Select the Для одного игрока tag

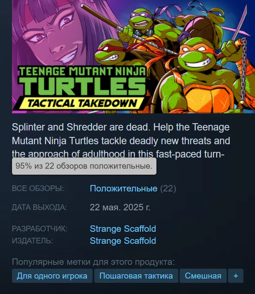[x=52, y=276]
